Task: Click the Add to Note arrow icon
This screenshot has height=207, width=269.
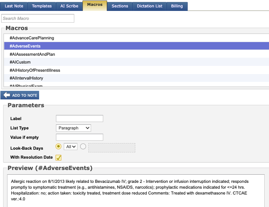Action: point(6,95)
